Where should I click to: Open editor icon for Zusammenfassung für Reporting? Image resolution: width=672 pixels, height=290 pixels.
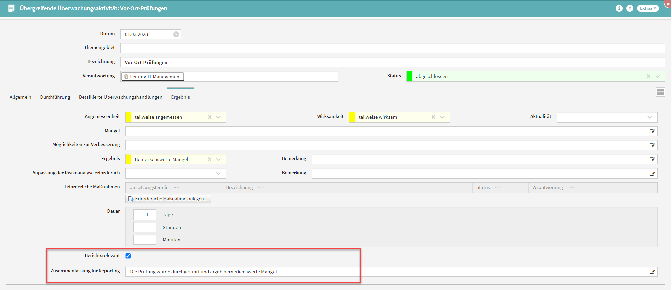(x=652, y=272)
